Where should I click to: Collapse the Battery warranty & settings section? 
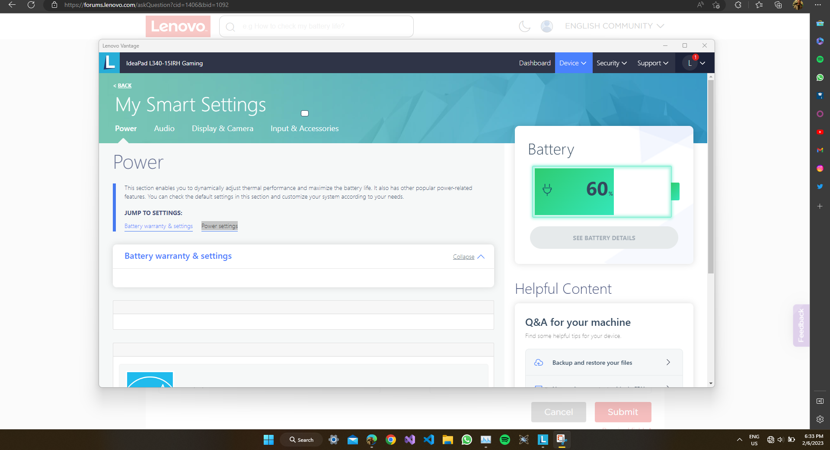click(469, 257)
